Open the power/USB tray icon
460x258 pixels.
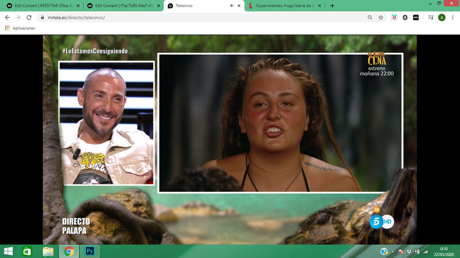[x=417, y=251]
